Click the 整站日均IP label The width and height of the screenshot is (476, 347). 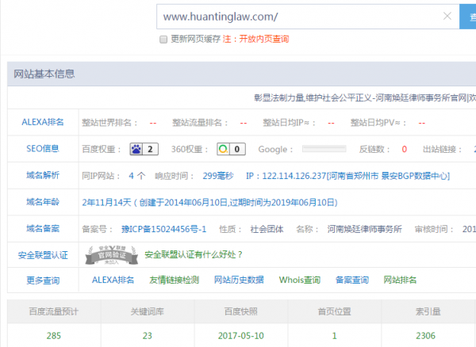tap(289, 123)
